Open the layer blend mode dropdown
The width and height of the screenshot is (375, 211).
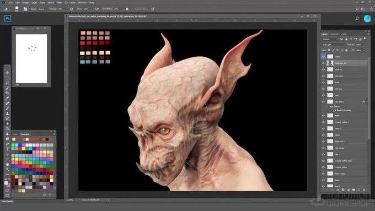333,45
